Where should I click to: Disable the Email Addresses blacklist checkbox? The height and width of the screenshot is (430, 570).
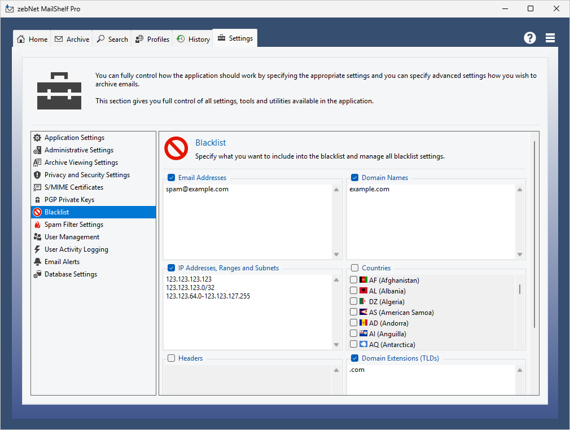(172, 178)
